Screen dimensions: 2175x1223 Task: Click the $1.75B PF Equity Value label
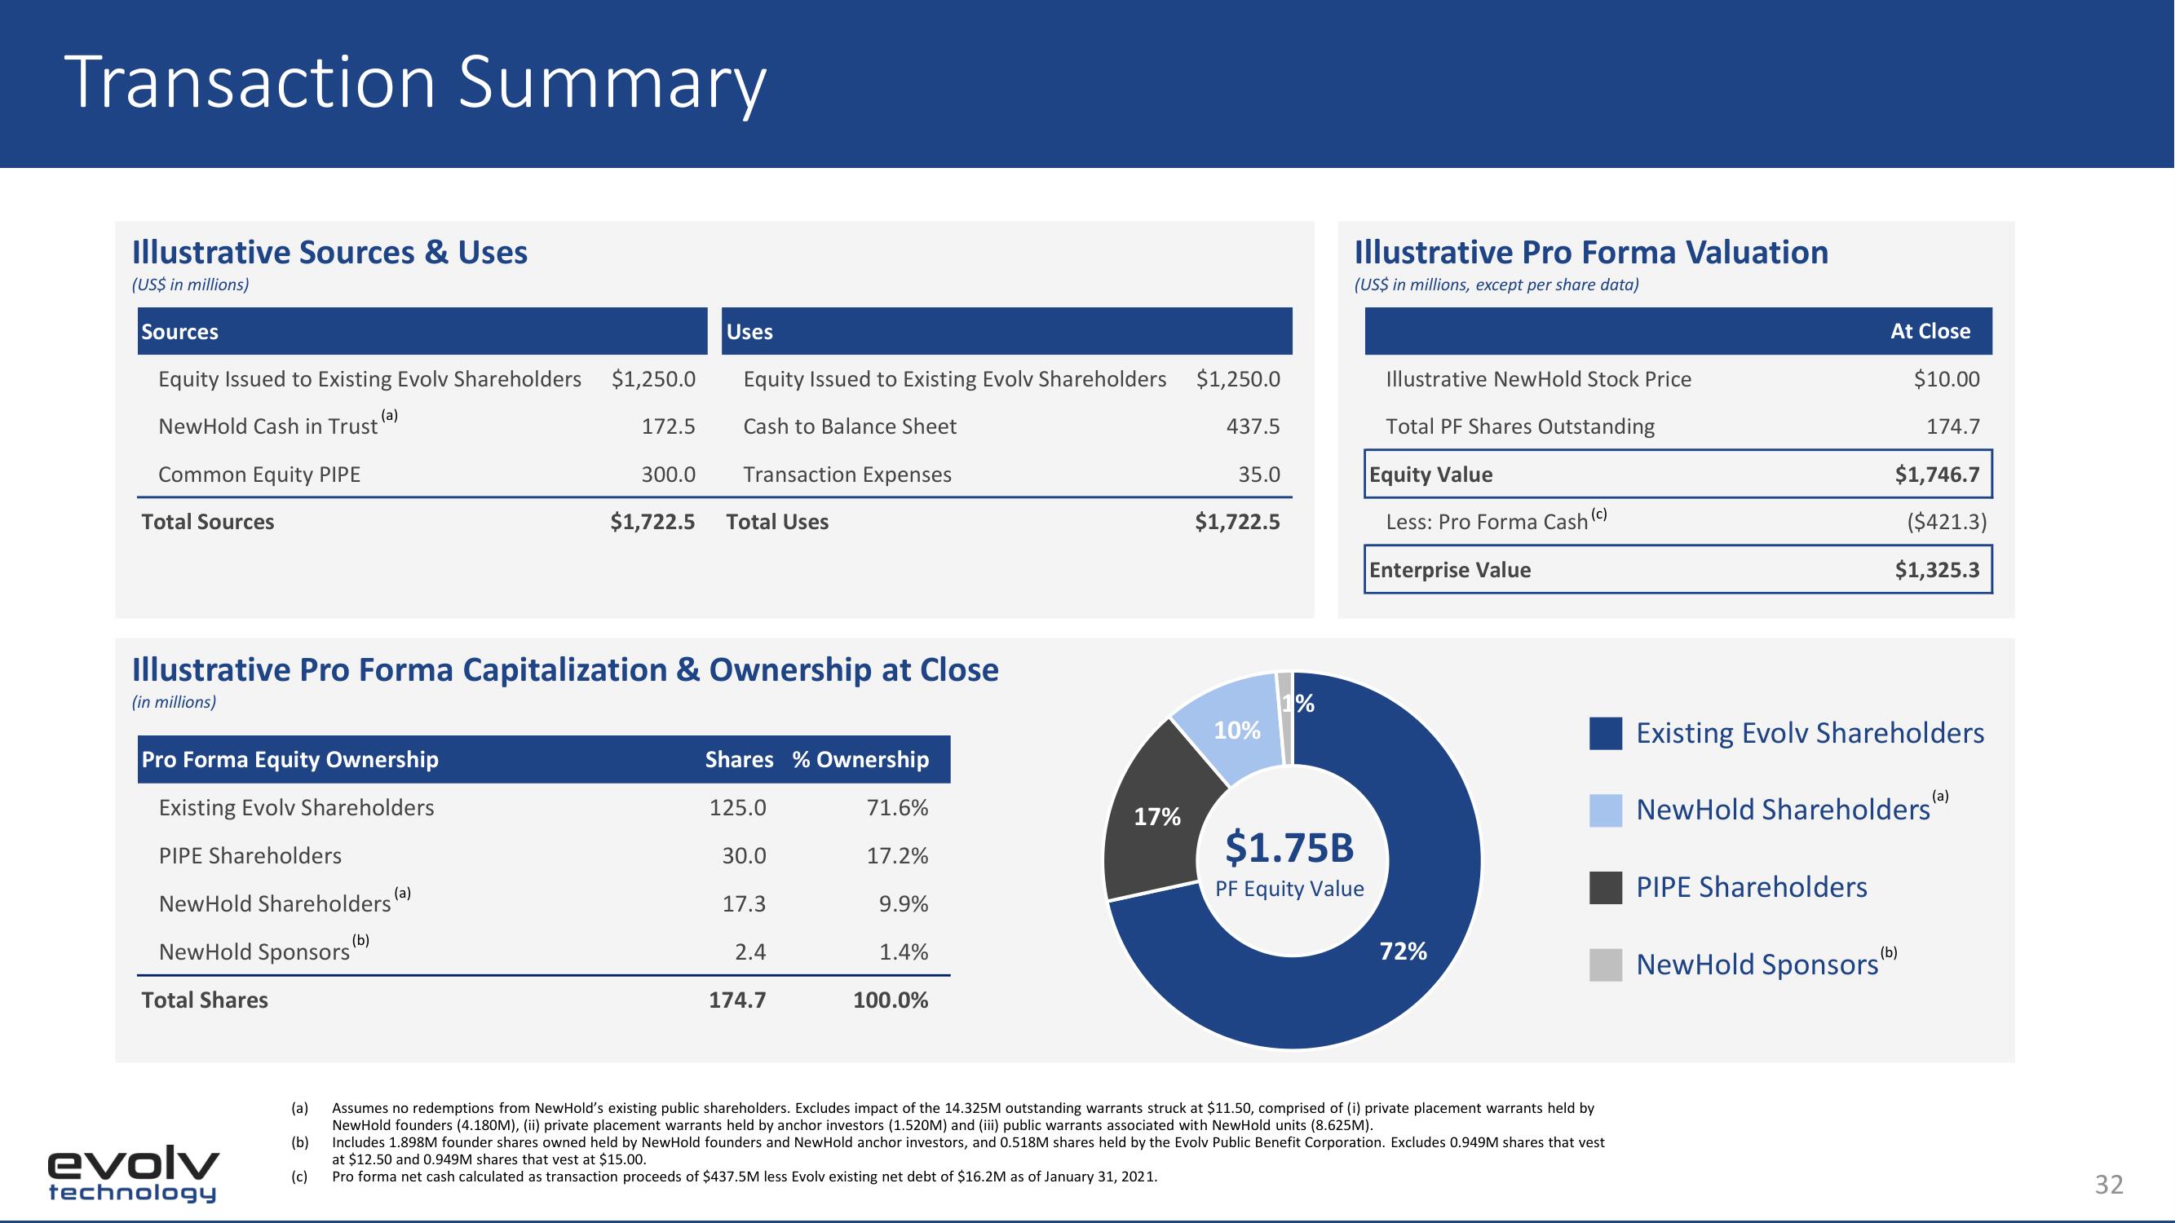pos(1289,863)
